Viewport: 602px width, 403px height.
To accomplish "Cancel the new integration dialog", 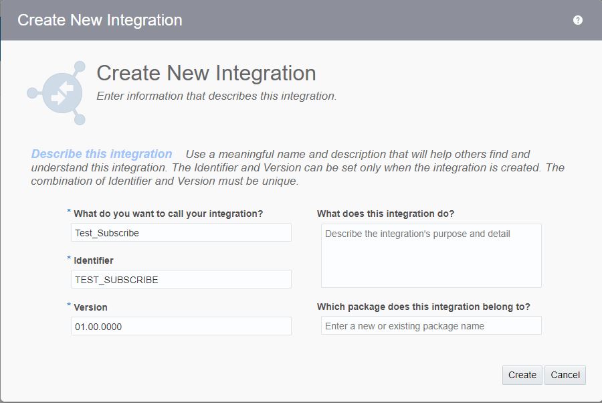I will pyautogui.click(x=565, y=375).
